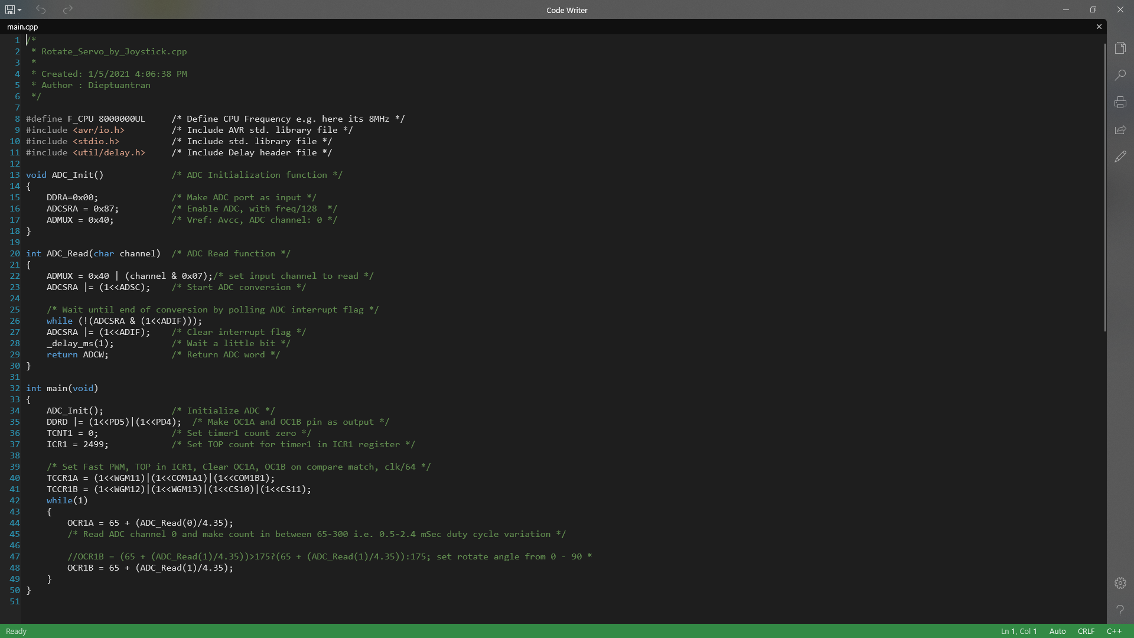This screenshot has height=638, width=1134.
Task: Restore down the Code Writer window
Action: [1093, 9]
